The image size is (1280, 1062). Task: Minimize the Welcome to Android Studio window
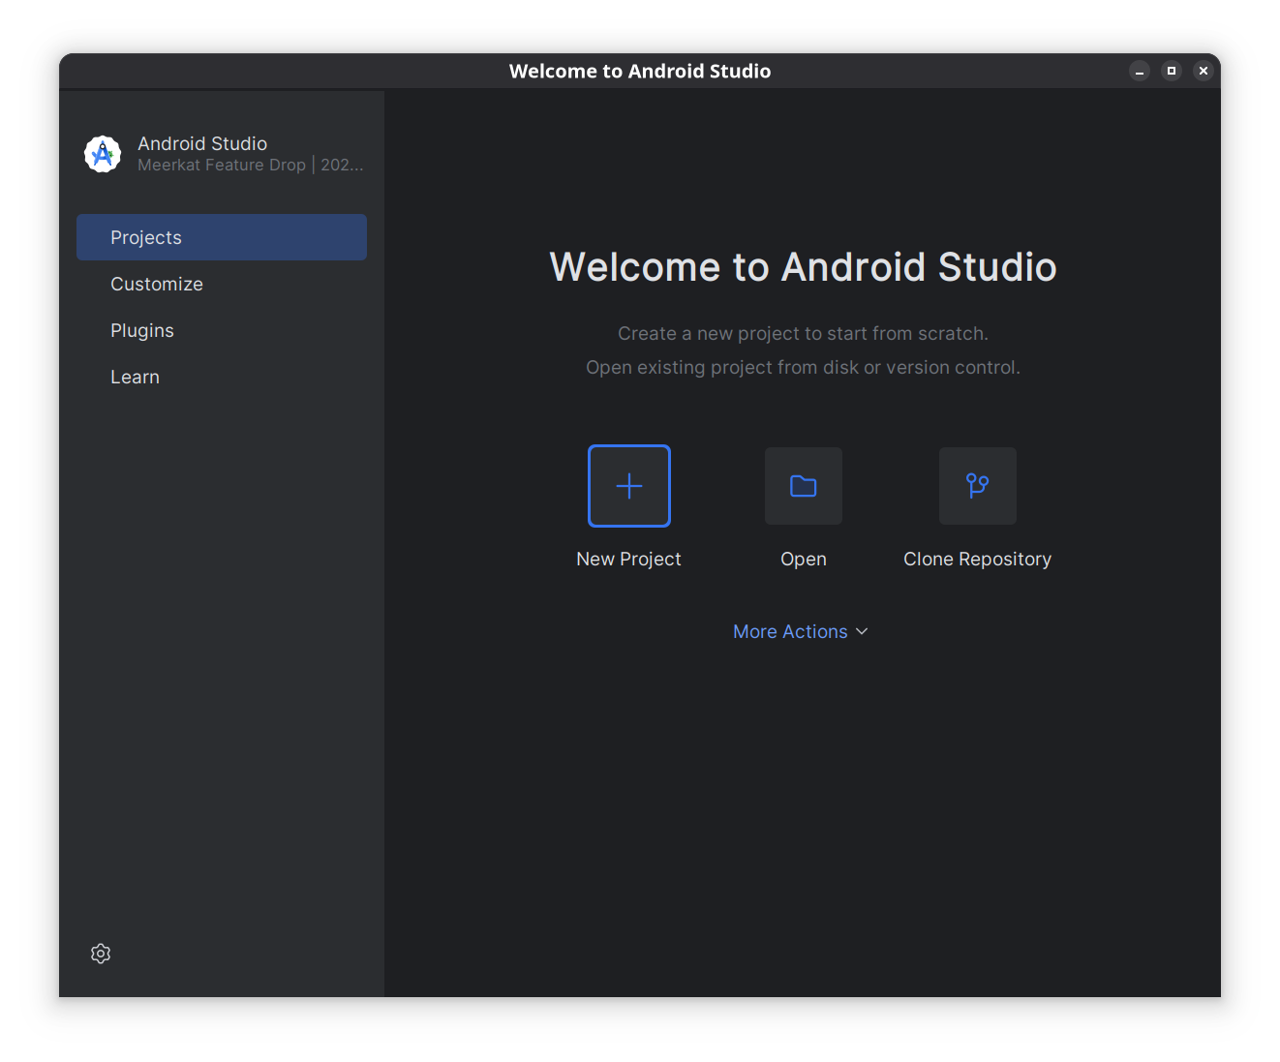[1140, 71]
